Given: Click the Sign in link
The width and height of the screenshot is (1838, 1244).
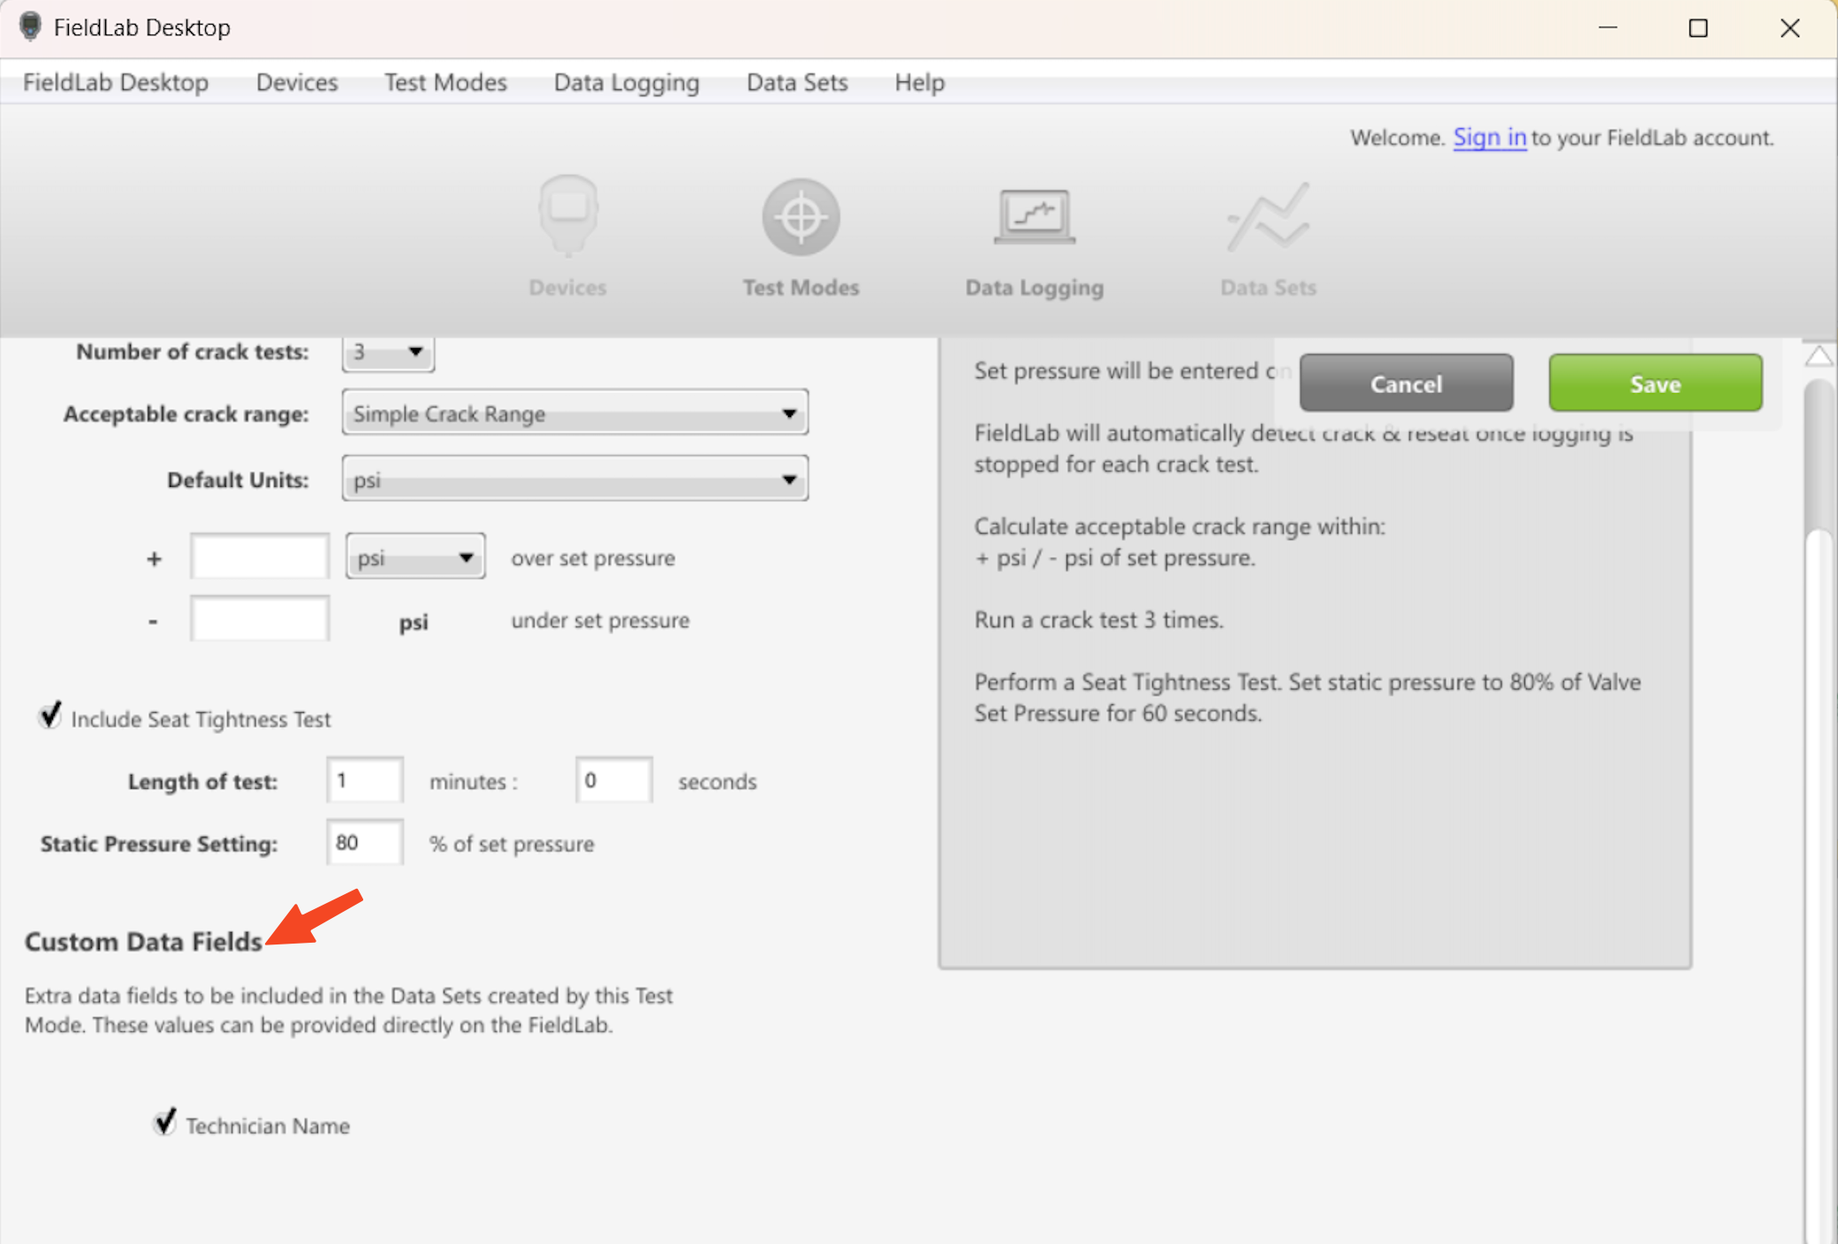Looking at the screenshot, I should 1489,138.
